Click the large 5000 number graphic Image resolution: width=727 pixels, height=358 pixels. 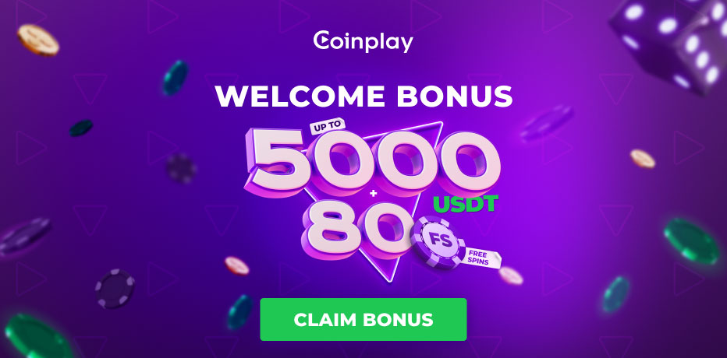pos(374,162)
